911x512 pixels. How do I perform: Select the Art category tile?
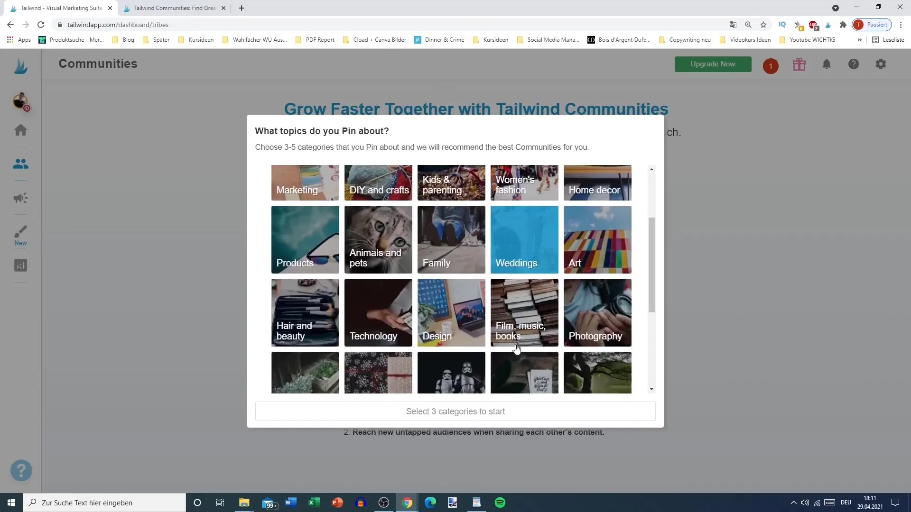tap(597, 239)
